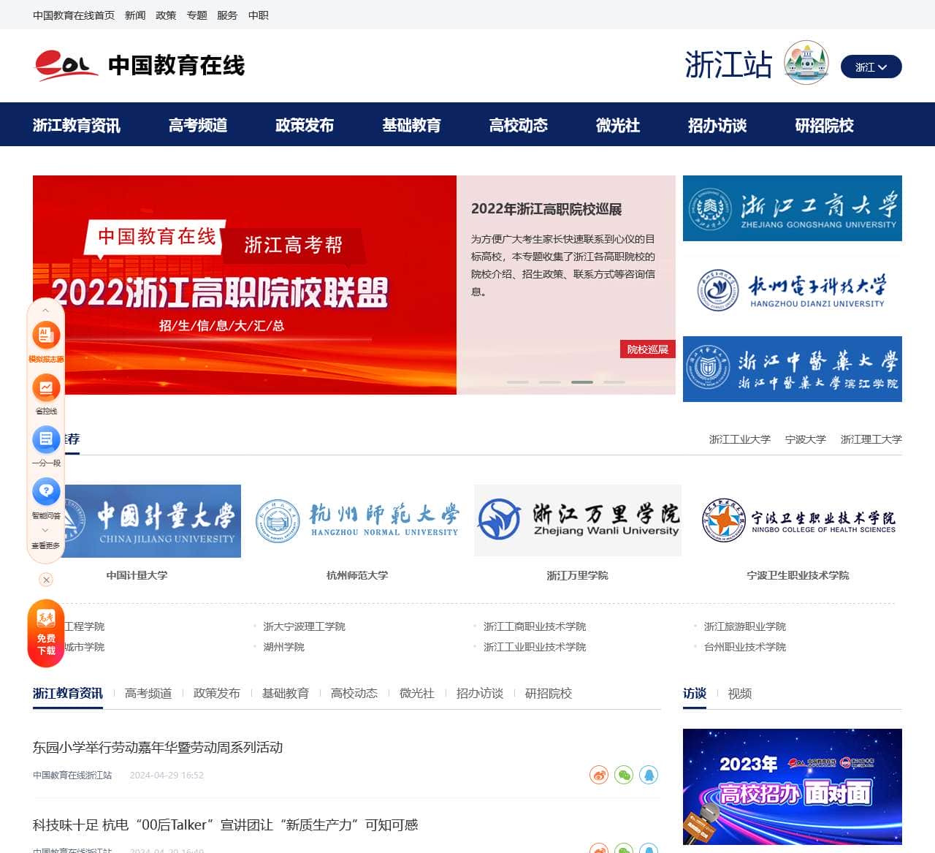Open 浙江教育资讯 in the blue navigation bar

(77, 125)
